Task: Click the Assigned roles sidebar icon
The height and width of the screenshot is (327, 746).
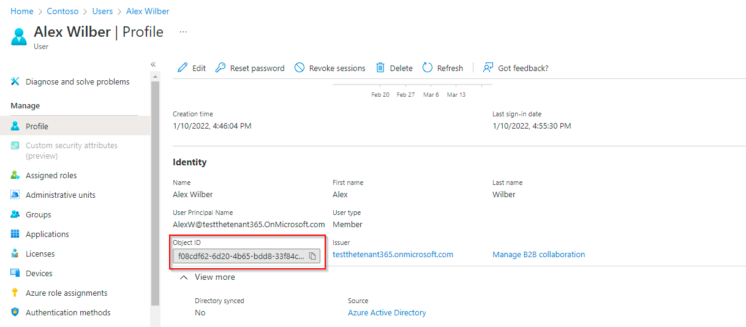Action: pos(15,175)
